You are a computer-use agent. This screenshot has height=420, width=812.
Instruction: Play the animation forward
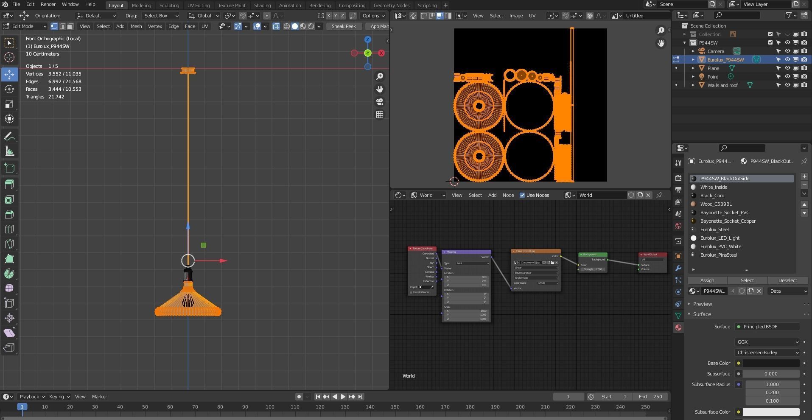343,397
